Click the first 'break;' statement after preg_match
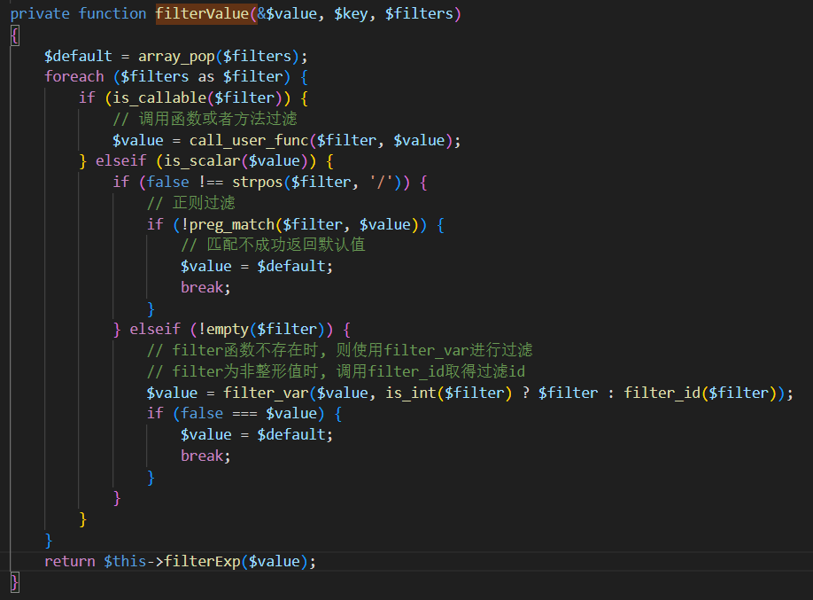This screenshot has height=600, width=813. (x=205, y=287)
